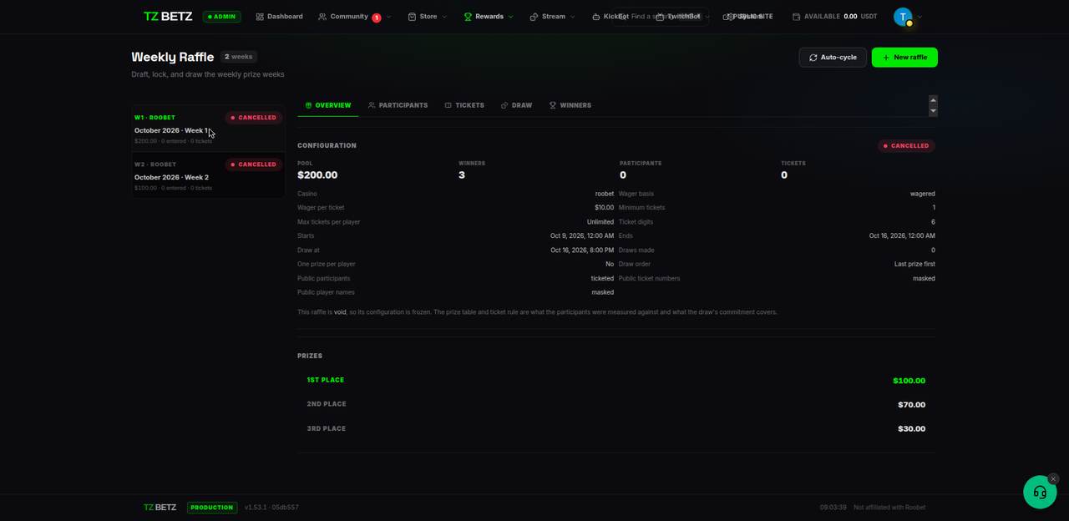Open the Stream navigation menu
The height and width of the screenshot is (521, 1069).
[x=552, y=17]
